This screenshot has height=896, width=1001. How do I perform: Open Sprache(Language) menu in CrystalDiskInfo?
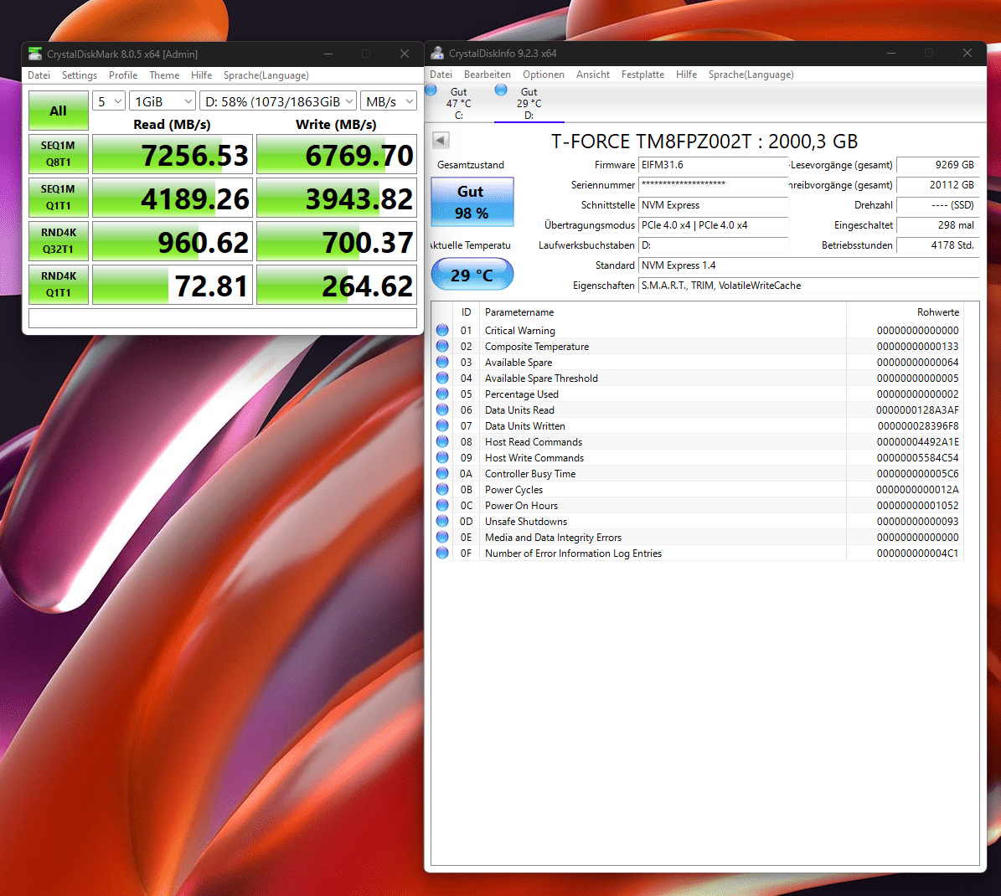click(x=751, y=75)
